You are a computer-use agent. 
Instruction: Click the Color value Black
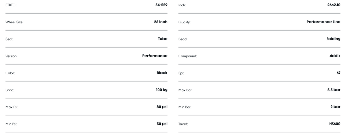pos(162,73)
